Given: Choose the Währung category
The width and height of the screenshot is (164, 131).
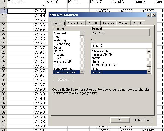Looking at the screenshot, I should (x=67, y=40).
